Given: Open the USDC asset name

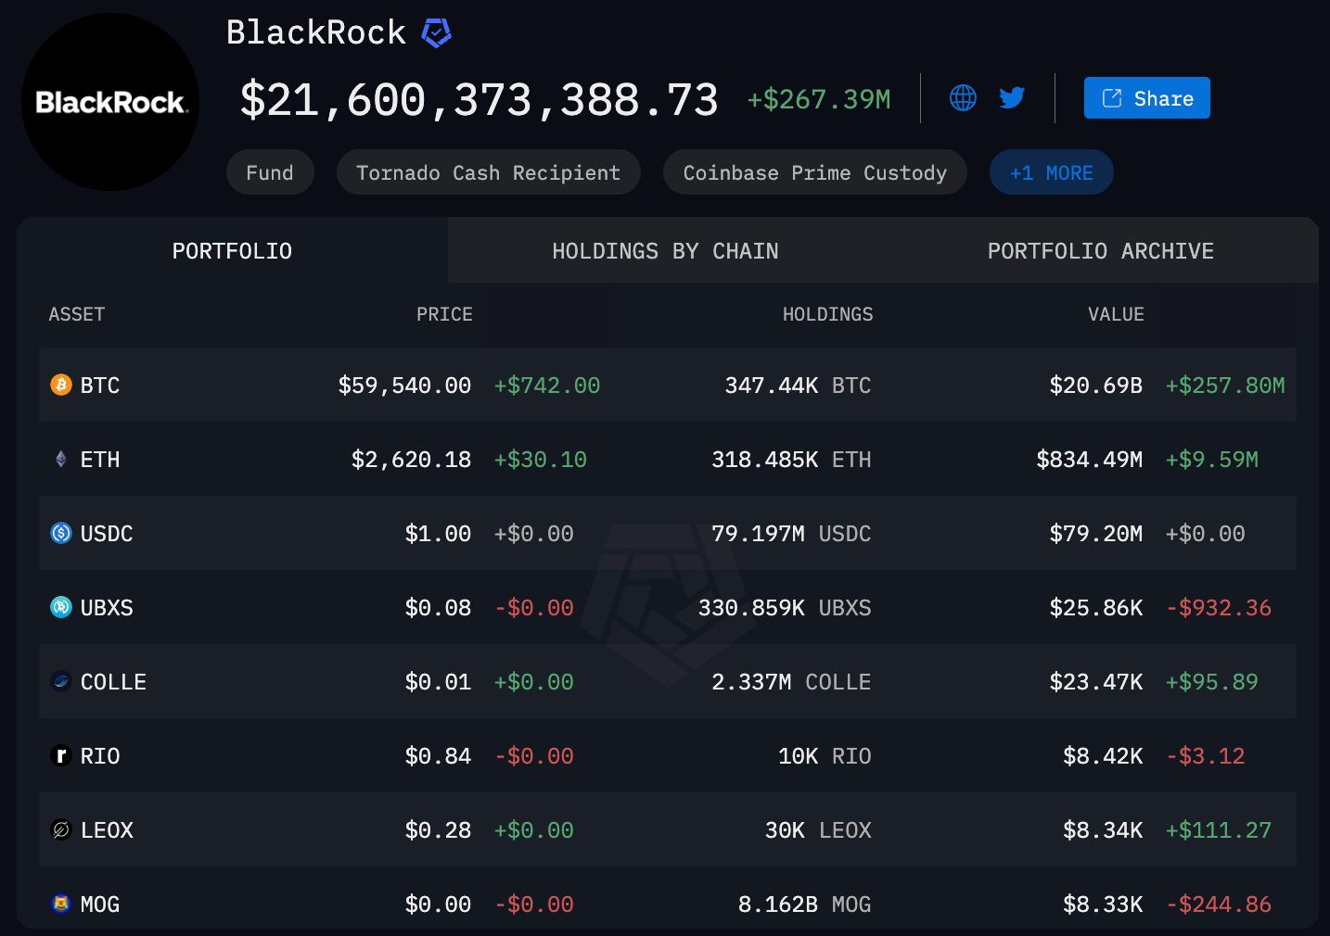Looking at the screenshot, I should click(107, 534).
